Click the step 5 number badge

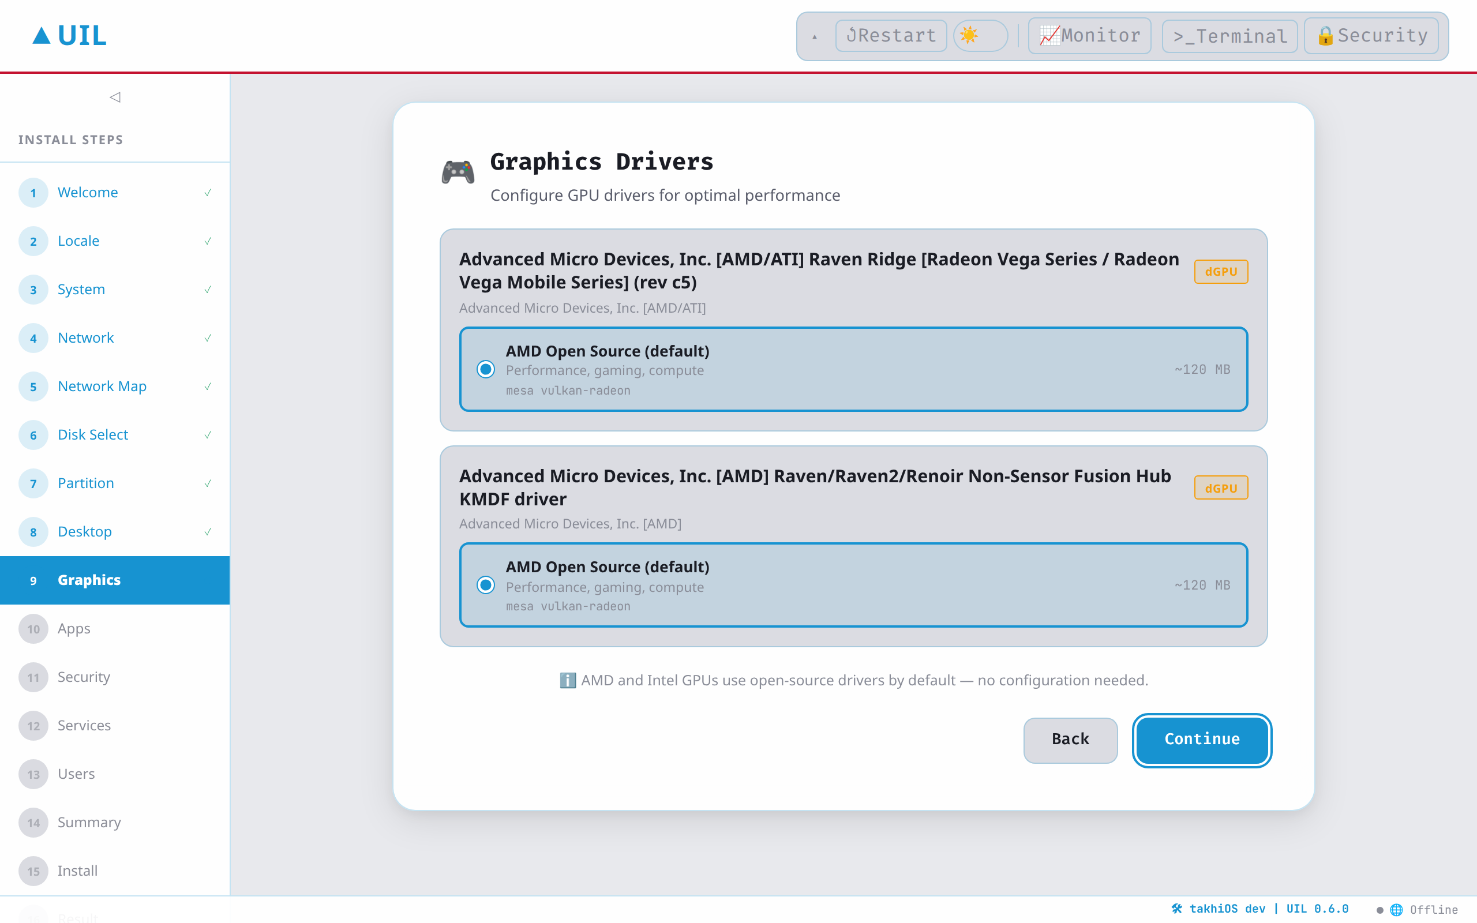pyautogui.click(x=33, y=387)
